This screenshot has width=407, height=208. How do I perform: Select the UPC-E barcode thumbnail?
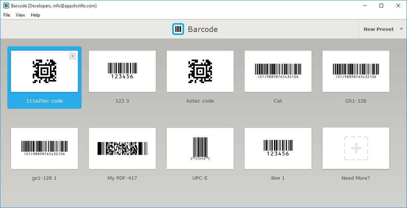point(200,148)
